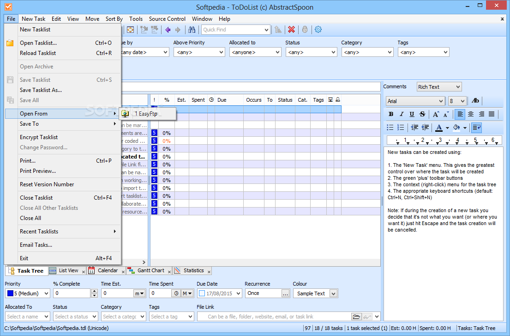Click Close Tasklist entry
Viewport: 510px width, 336px height.
point(36,198)
